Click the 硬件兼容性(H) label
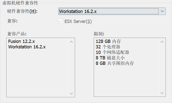The height and width of the screenshot is (103, 172). pos(22,11)
